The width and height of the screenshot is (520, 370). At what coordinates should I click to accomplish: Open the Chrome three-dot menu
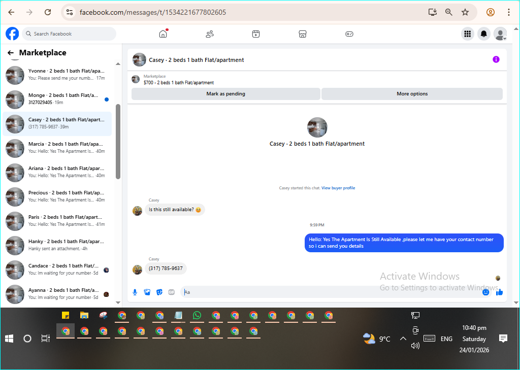[509, 12]
